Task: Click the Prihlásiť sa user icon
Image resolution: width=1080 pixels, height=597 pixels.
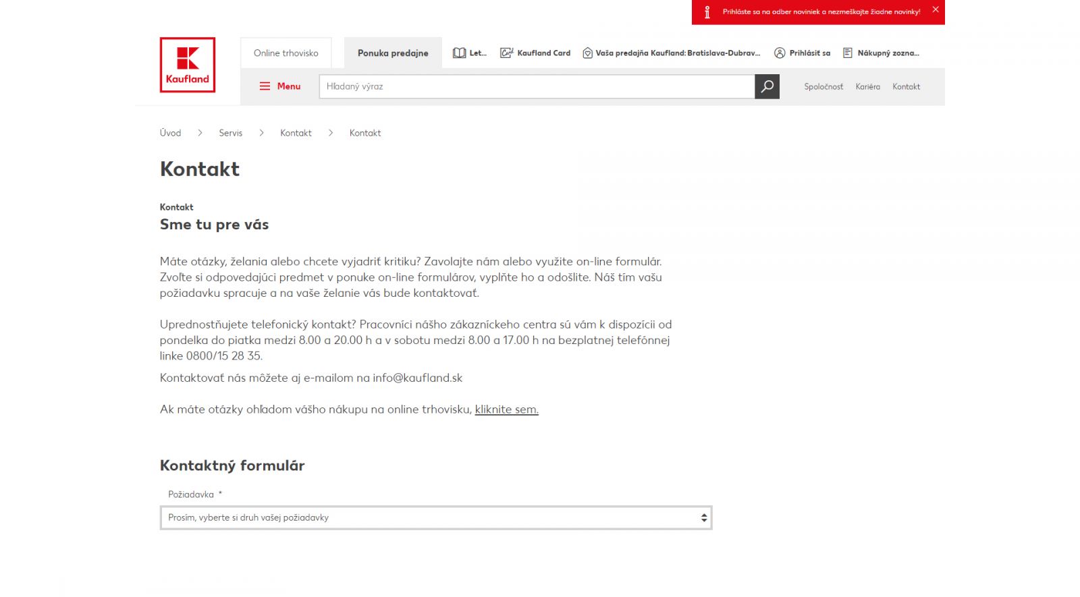Action: click(780, 53)
